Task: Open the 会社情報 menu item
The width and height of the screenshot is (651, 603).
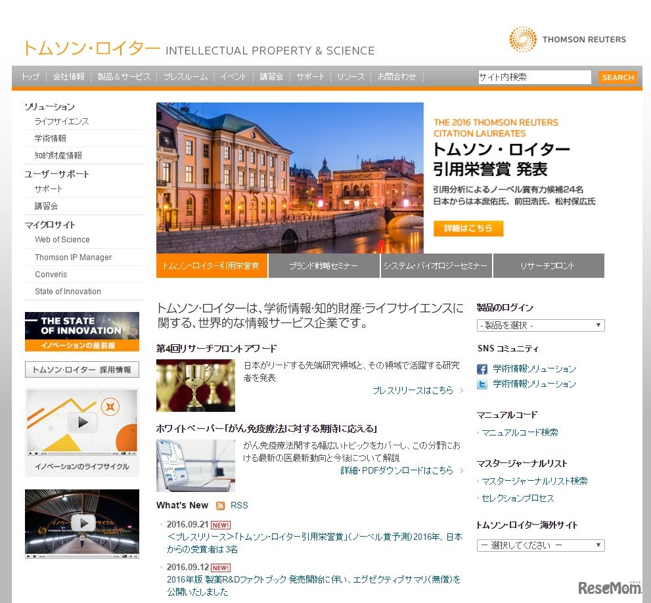Action: pyautogui.click(x=68, y=77)
